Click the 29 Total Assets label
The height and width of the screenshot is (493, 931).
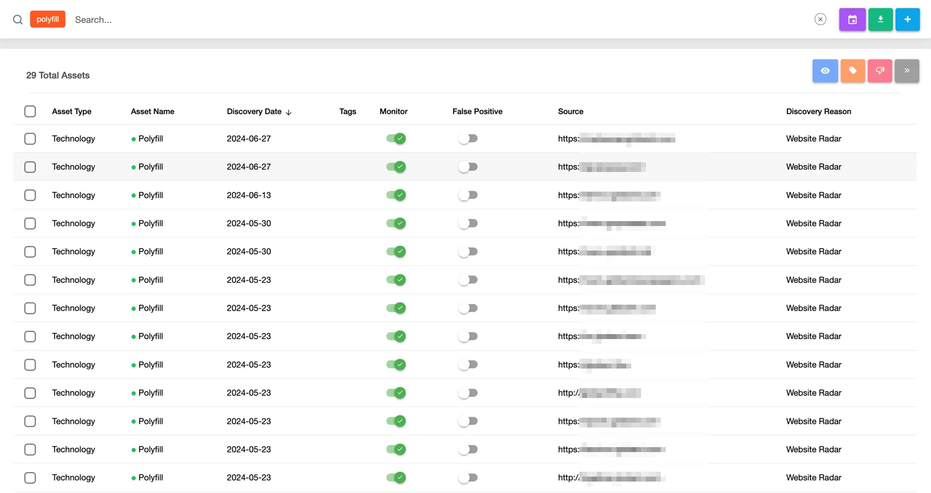tap(58, 75)
